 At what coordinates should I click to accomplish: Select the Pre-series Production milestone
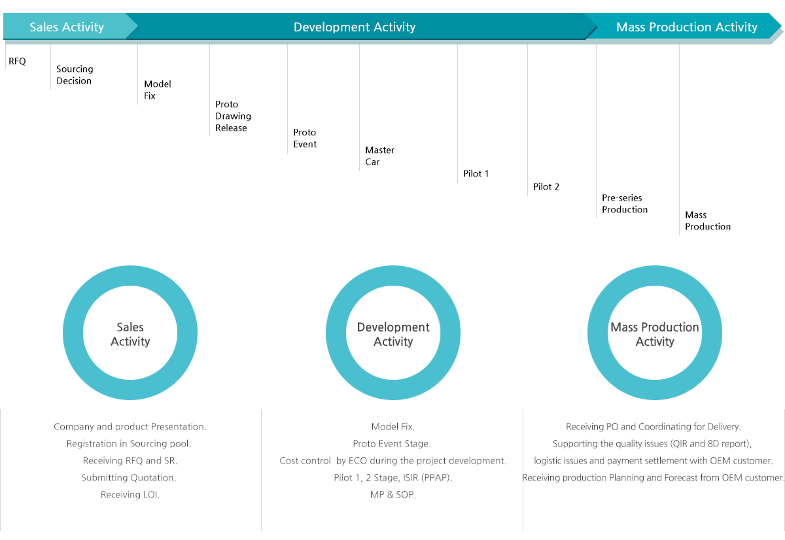[x=625, y=203]
